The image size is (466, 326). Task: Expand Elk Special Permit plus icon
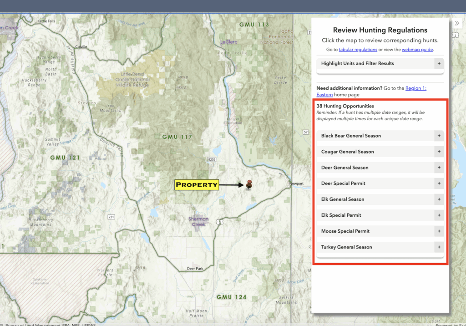coord(439,215)
